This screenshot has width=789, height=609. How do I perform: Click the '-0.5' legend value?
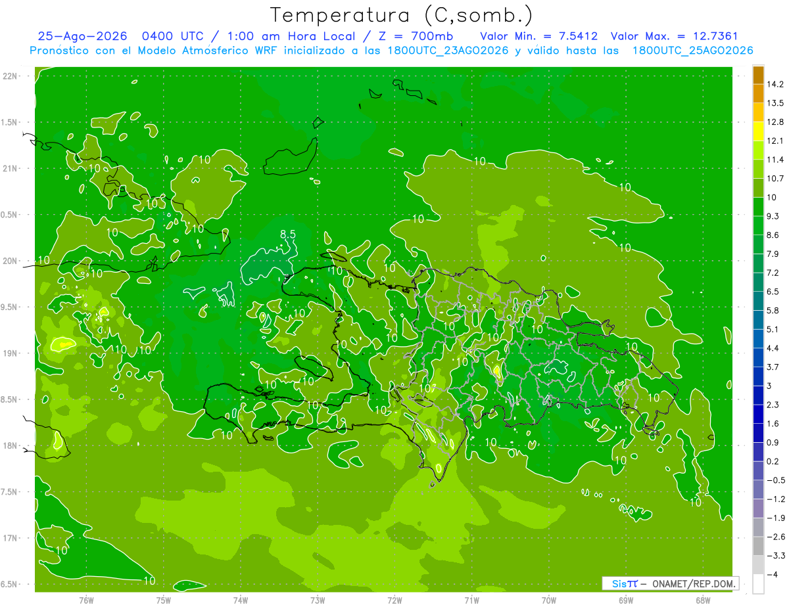tap(775, 480)
